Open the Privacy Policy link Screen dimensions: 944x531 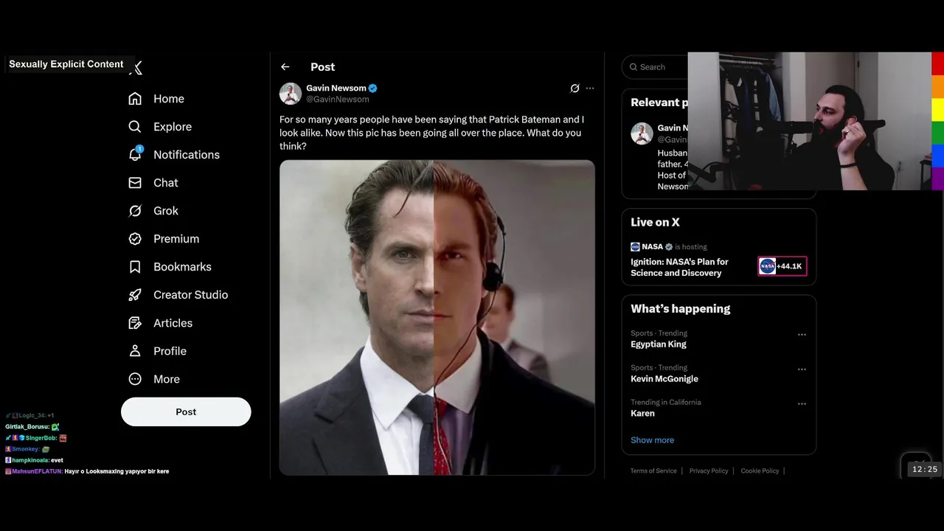pos(709,471)
